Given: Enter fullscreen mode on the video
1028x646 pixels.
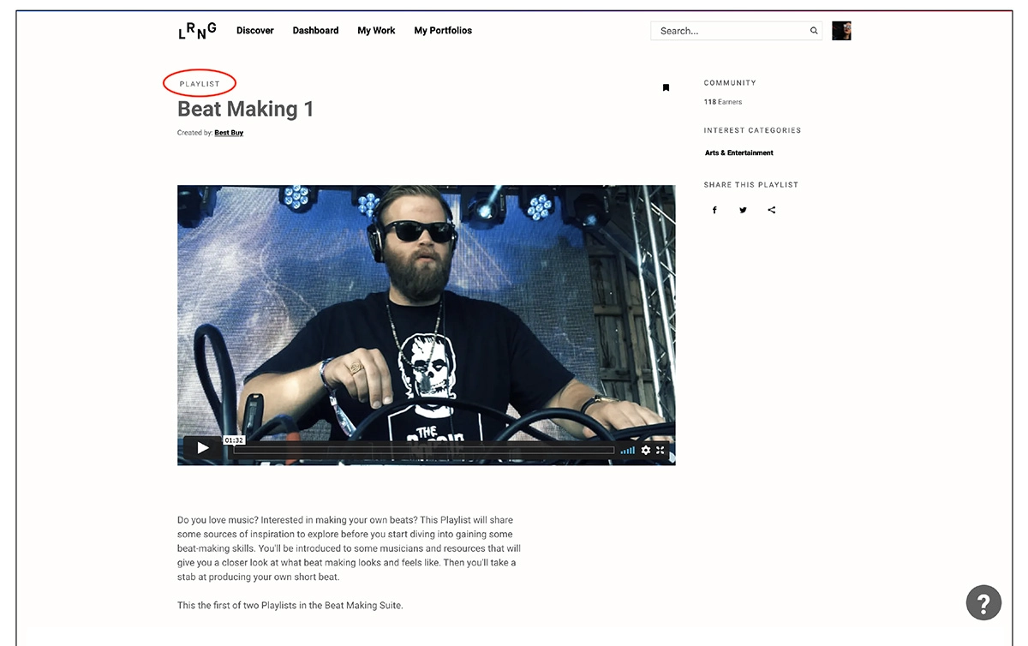Looking at the screenshot, I should tap(660, 449).
